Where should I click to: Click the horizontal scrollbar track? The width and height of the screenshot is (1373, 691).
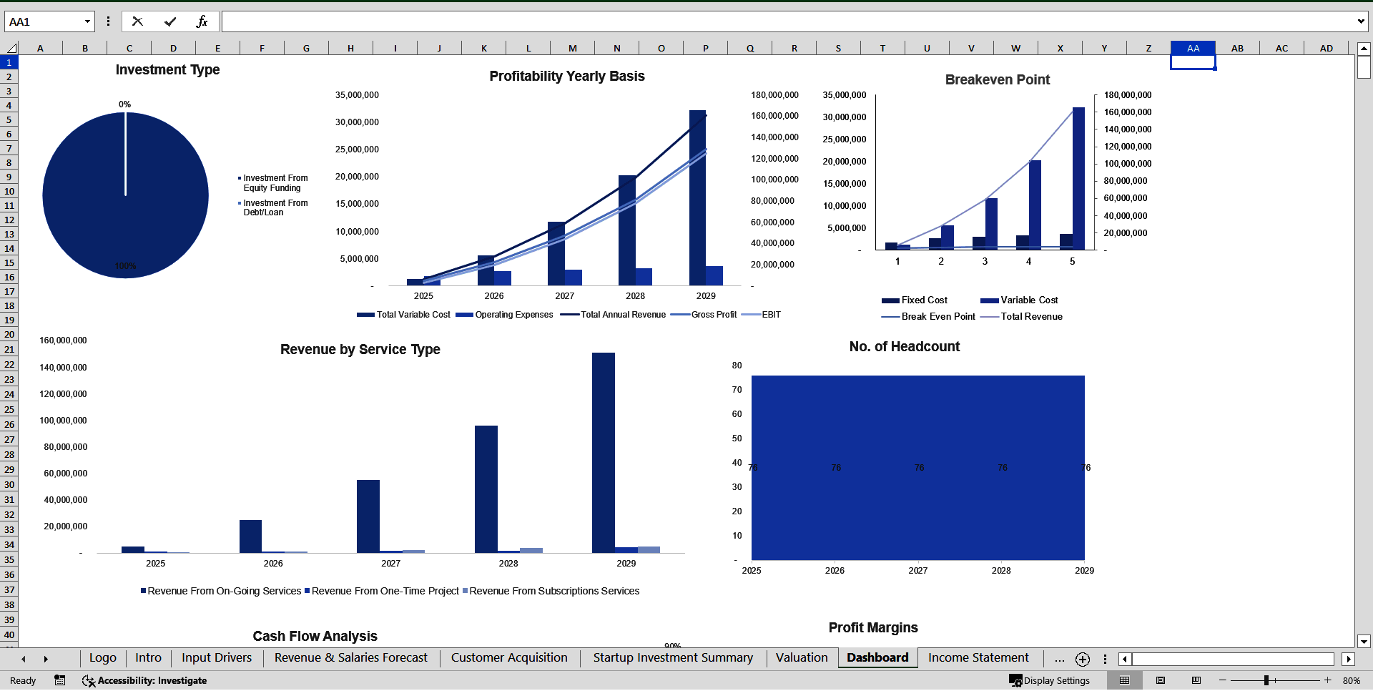pos(1233,660)
